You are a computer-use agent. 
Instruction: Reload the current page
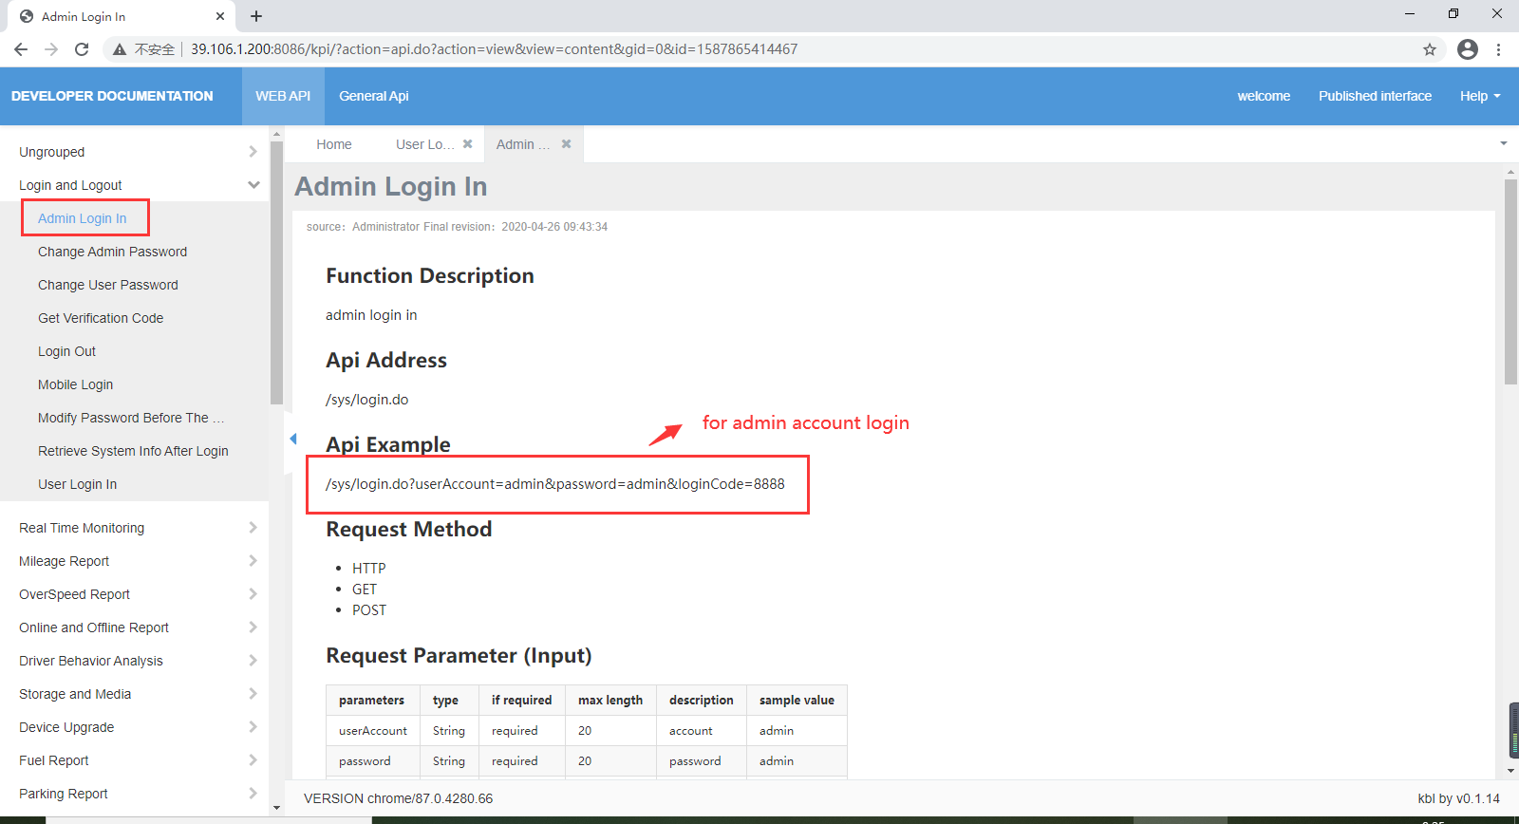(x=82, y=49)
